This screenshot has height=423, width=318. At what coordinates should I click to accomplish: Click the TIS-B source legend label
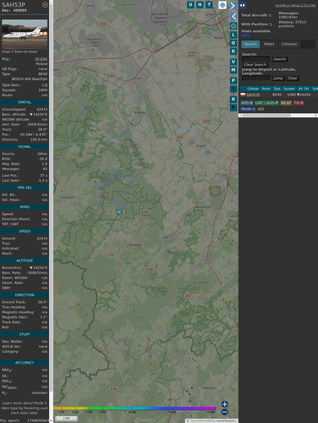point(299,103)
